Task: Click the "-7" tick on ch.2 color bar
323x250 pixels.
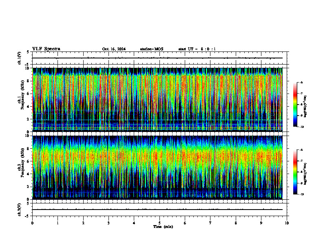Action: (301, 161)
